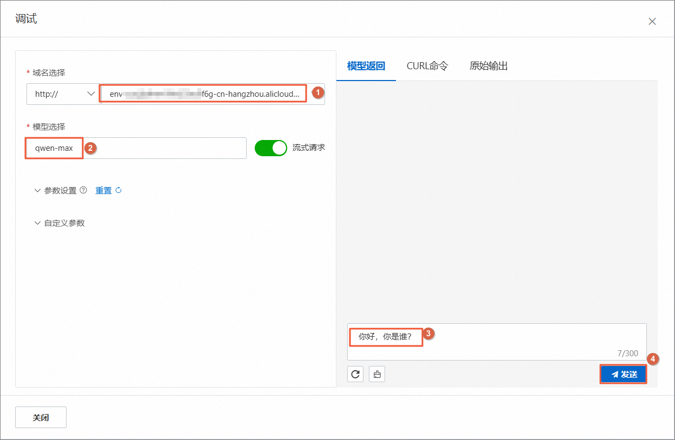
Task: Collapse the 自定义参数 section
Action: [37, 223]
